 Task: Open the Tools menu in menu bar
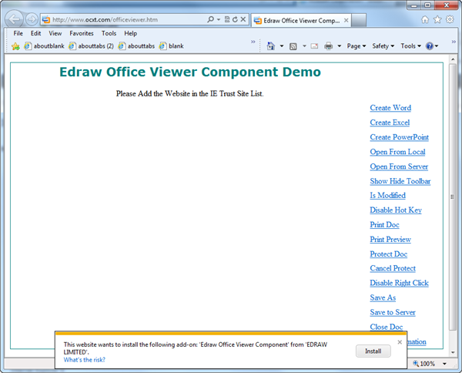pyautogui.click(x=109, y=33)
